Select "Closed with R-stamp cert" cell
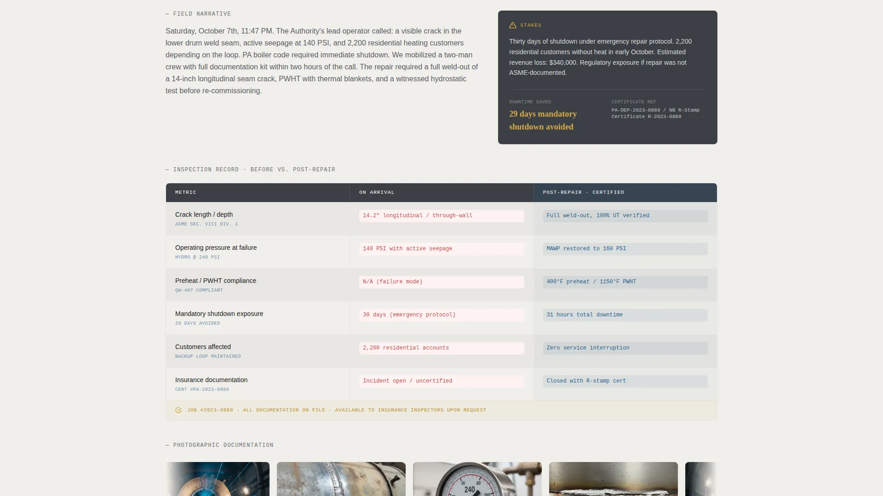Viewport: 883px width, 496px height. [x=625, y=381]
